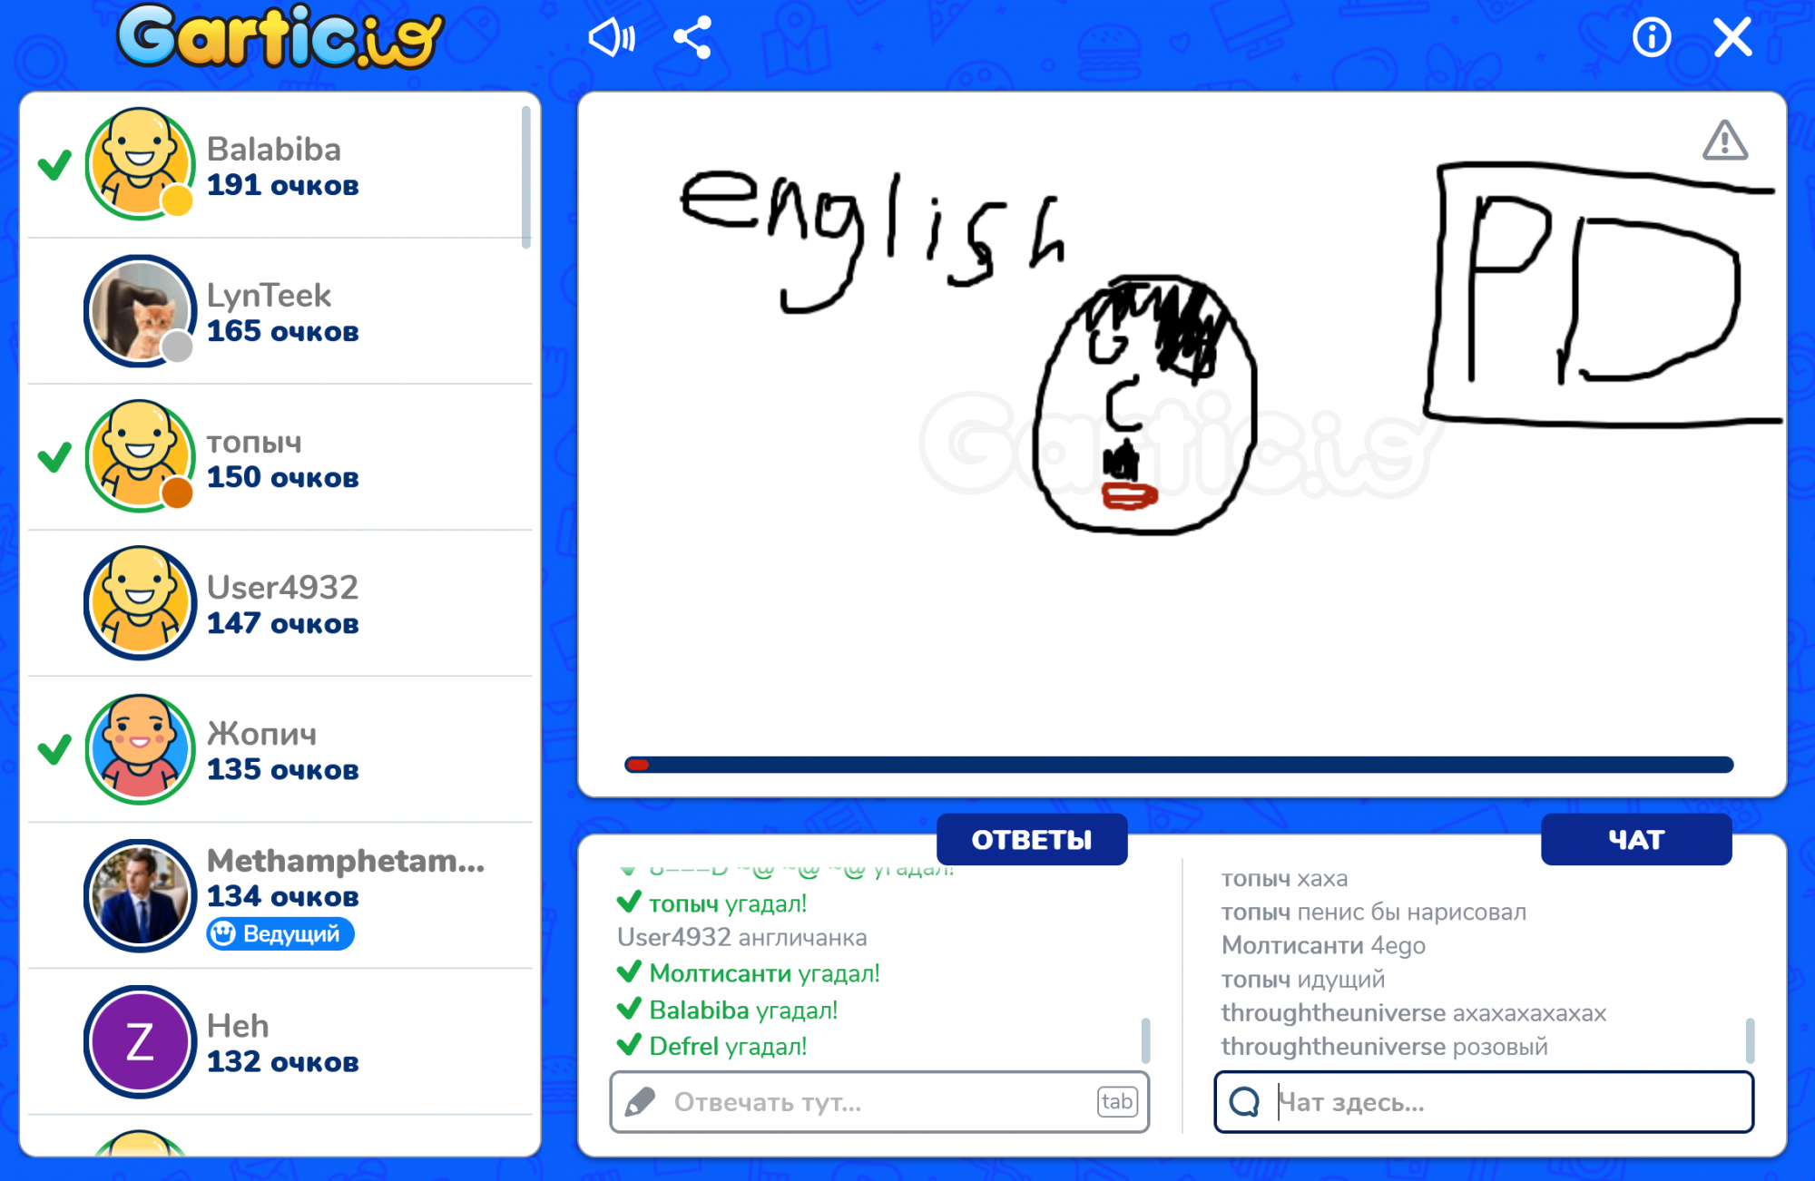Click the round timer progress bar

[x=1178, y=765]
